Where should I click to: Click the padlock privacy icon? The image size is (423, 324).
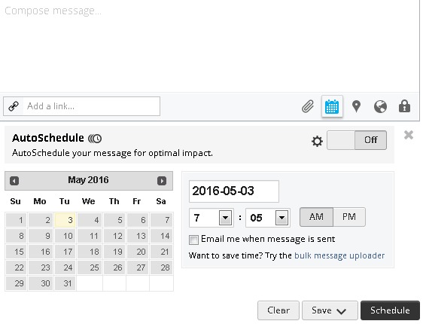pyautogui.click(x=404, y=105)
